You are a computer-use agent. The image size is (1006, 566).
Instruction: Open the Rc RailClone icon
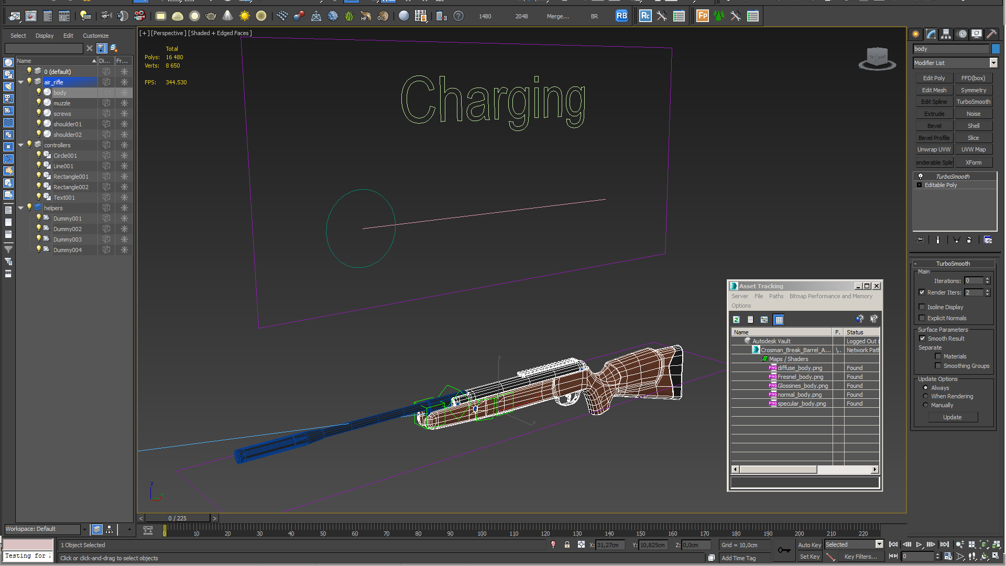pyautogui.click(x=646, y=16)
